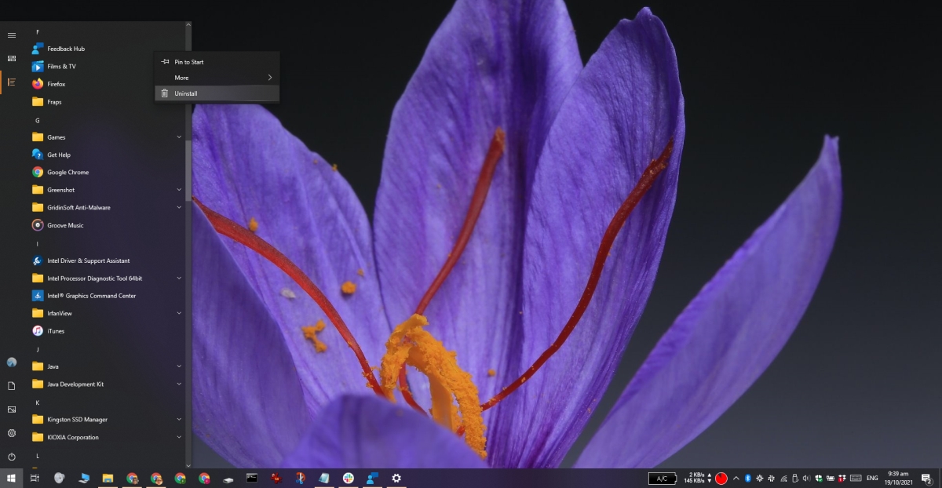Open Task View on the taskbar
The height and width of the screenshot is (488, 942).
[35, 478]
